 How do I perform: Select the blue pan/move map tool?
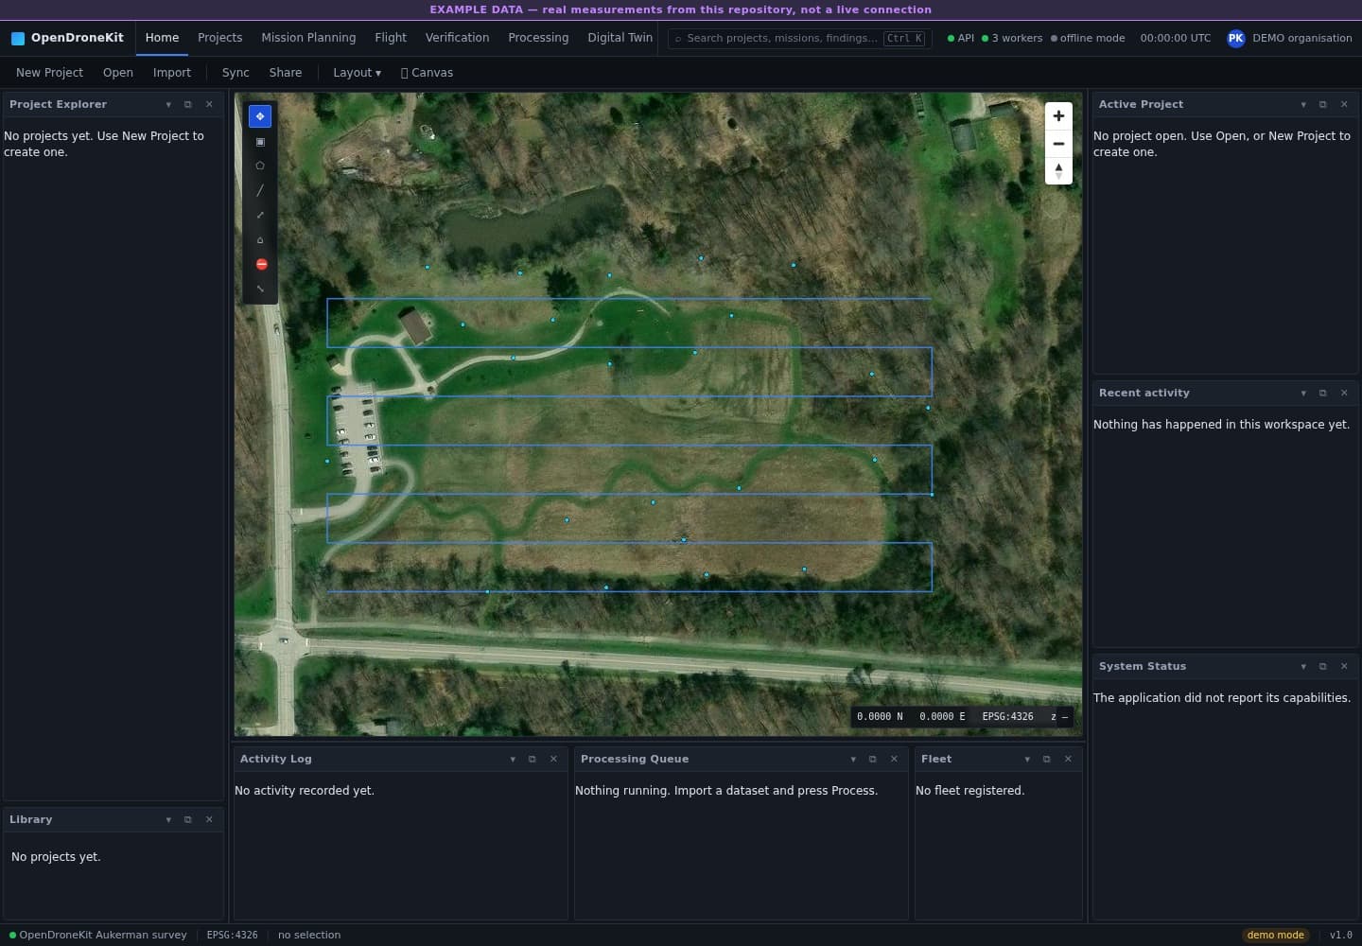(260, 116)
